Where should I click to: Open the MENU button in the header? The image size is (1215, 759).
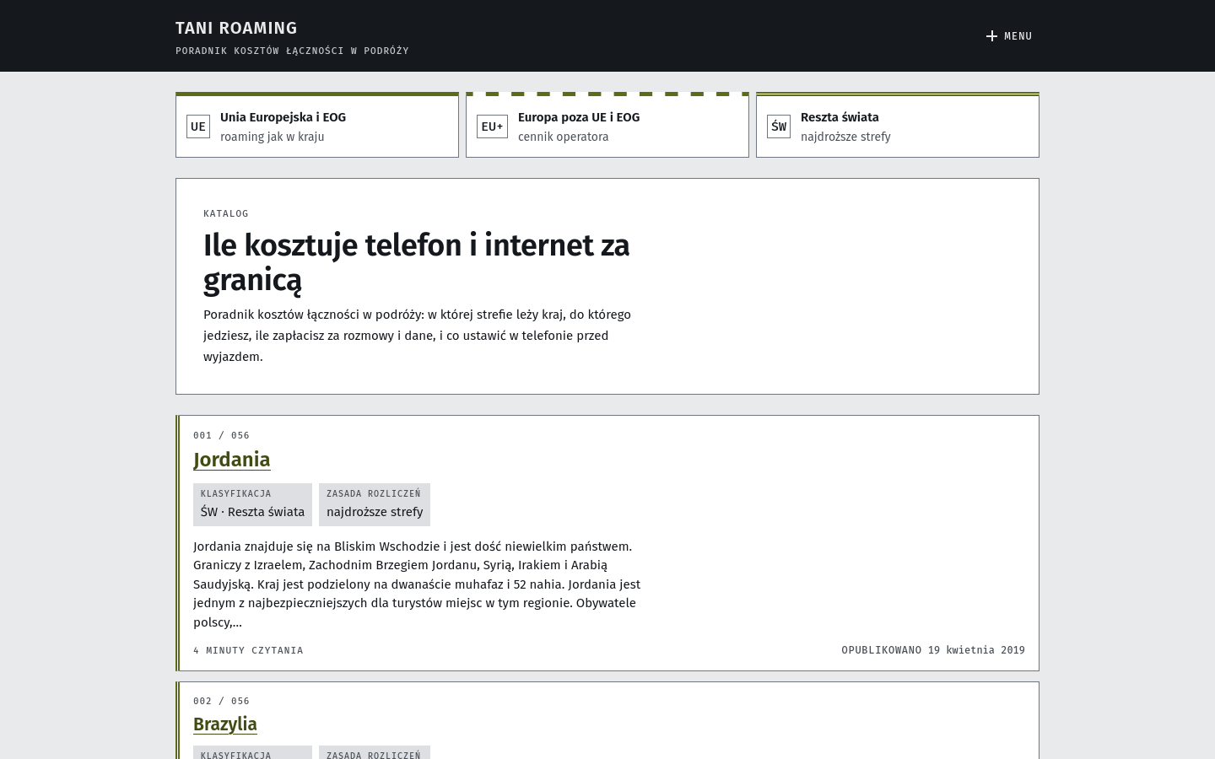(x=1009, y=36)
